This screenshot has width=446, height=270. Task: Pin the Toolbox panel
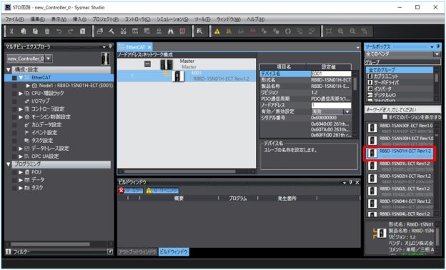[438, 46]
